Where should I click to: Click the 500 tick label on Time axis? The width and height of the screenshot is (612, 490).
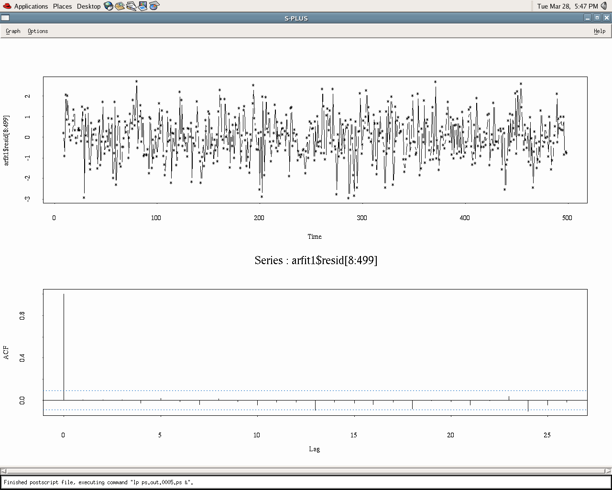point(567,218)
